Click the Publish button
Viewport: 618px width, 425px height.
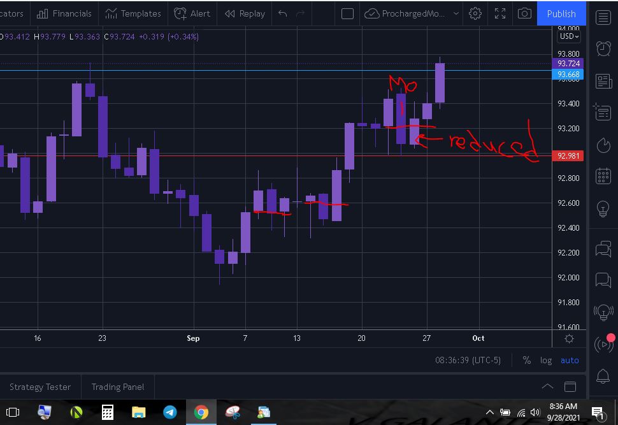click(561, 13)
